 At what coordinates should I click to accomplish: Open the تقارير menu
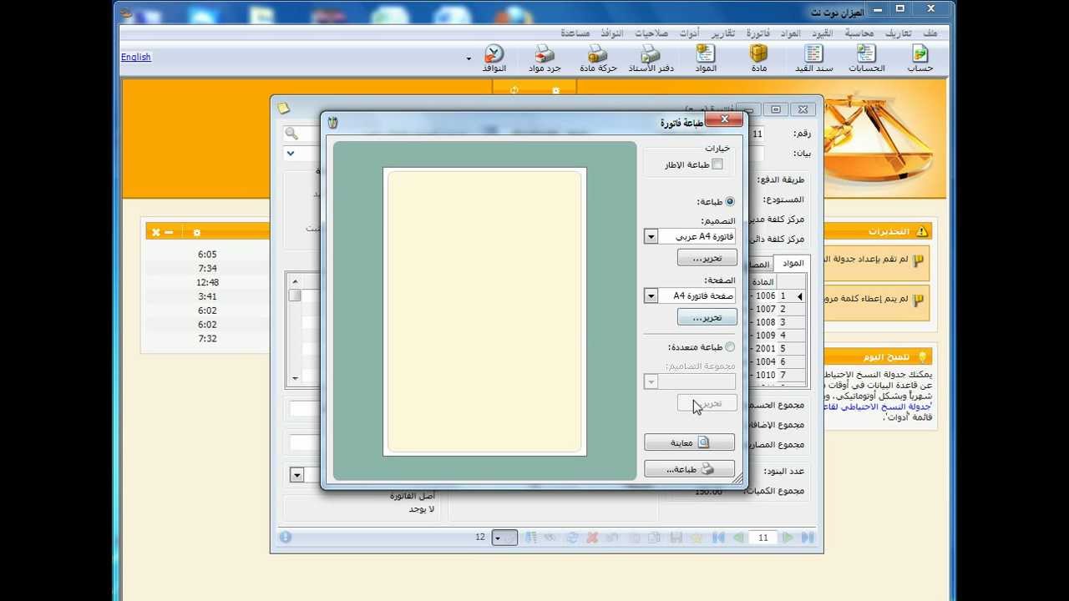click(x=723, y=33)
